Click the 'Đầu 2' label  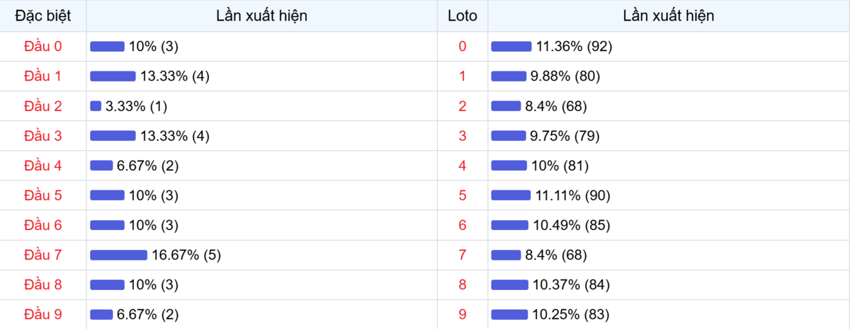[x=42, y=106]
